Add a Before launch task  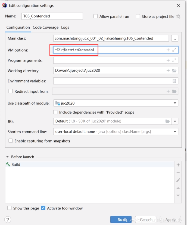pos(178,165)
